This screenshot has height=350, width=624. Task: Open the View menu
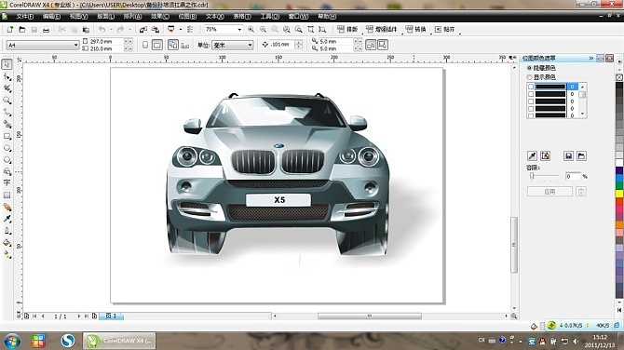pyautogui.click(x=79, y=17)
